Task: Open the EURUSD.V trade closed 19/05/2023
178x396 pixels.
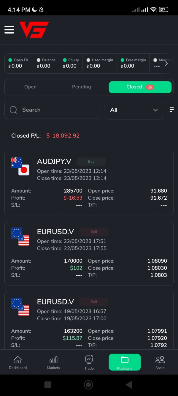Action: (x=89, y=321)
